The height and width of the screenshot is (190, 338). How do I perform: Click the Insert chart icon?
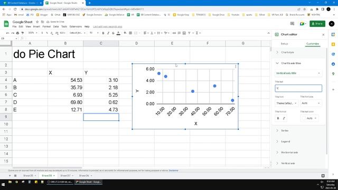[x=184, y=33]
